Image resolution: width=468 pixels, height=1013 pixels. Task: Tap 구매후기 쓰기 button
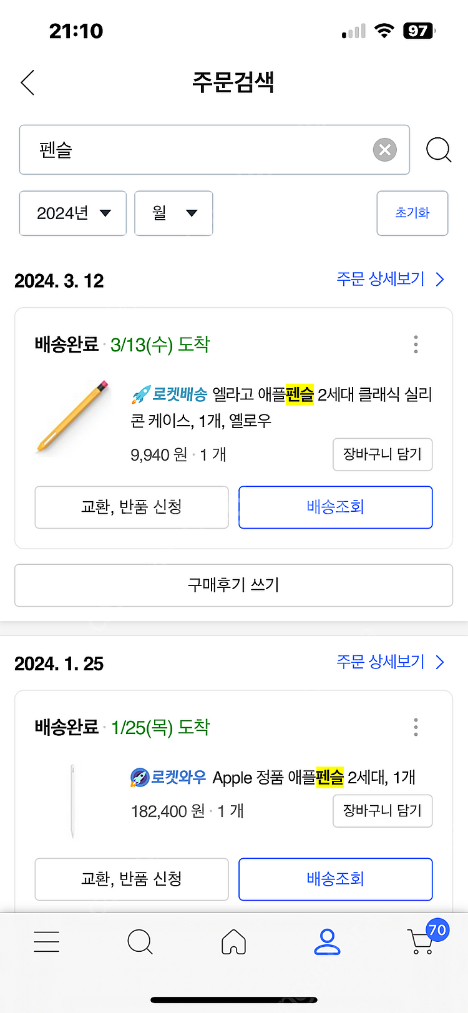(x=233, y=585)
